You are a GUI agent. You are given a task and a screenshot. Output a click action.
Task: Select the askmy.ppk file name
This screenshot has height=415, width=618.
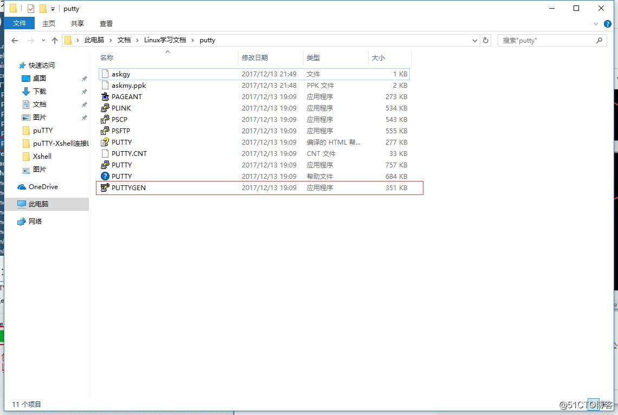tap(129, 86)
